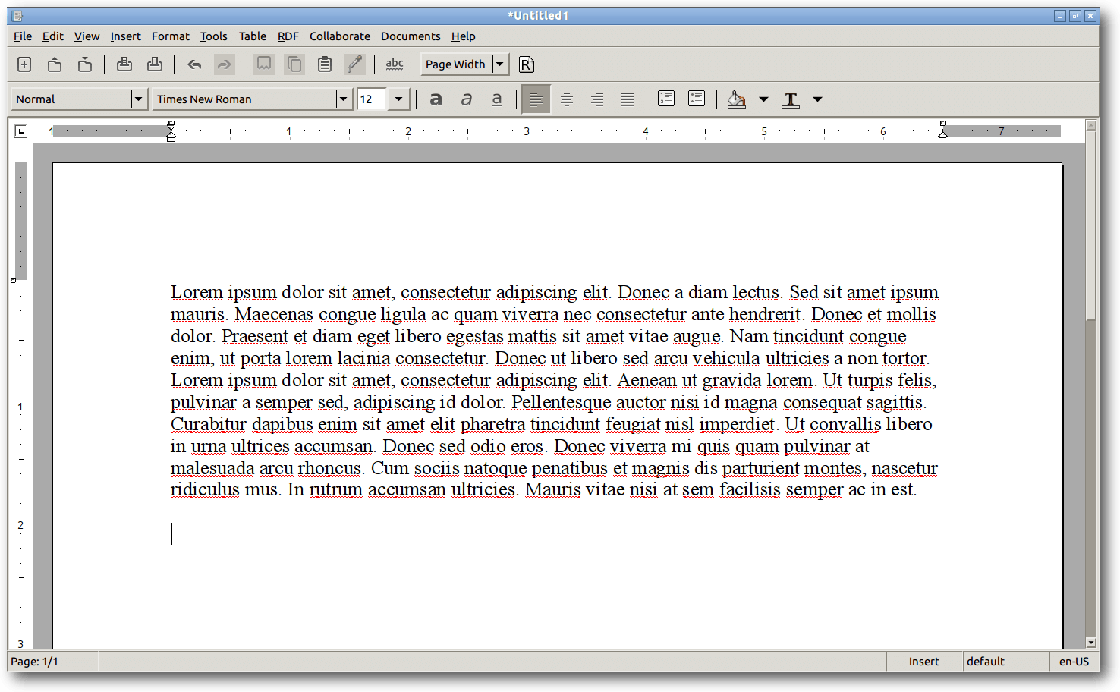The image size is (1120, 692).
Task: Click the vertical scrollbar thumb
Action: [1091, 225]
